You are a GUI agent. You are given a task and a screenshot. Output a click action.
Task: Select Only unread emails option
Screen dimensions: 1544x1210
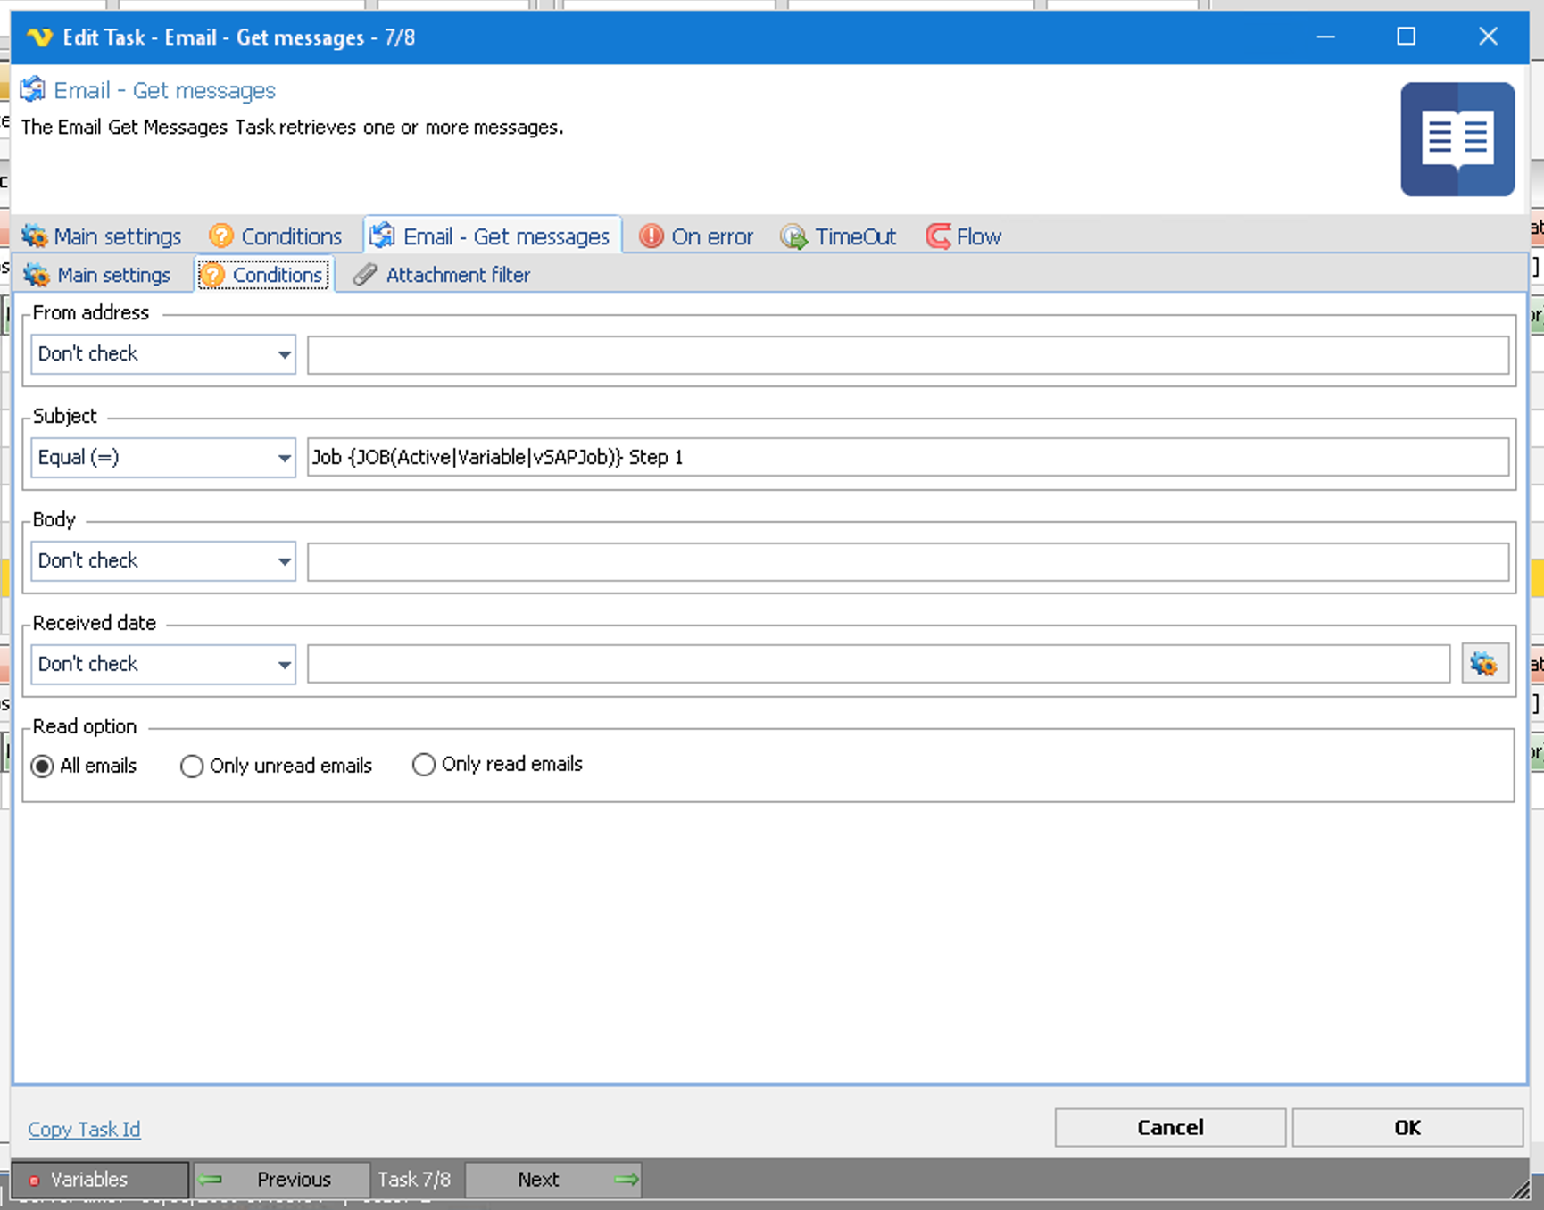[x=192, y=767]
